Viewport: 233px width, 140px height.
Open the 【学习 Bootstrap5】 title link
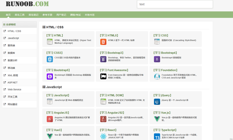click(58, 70)
